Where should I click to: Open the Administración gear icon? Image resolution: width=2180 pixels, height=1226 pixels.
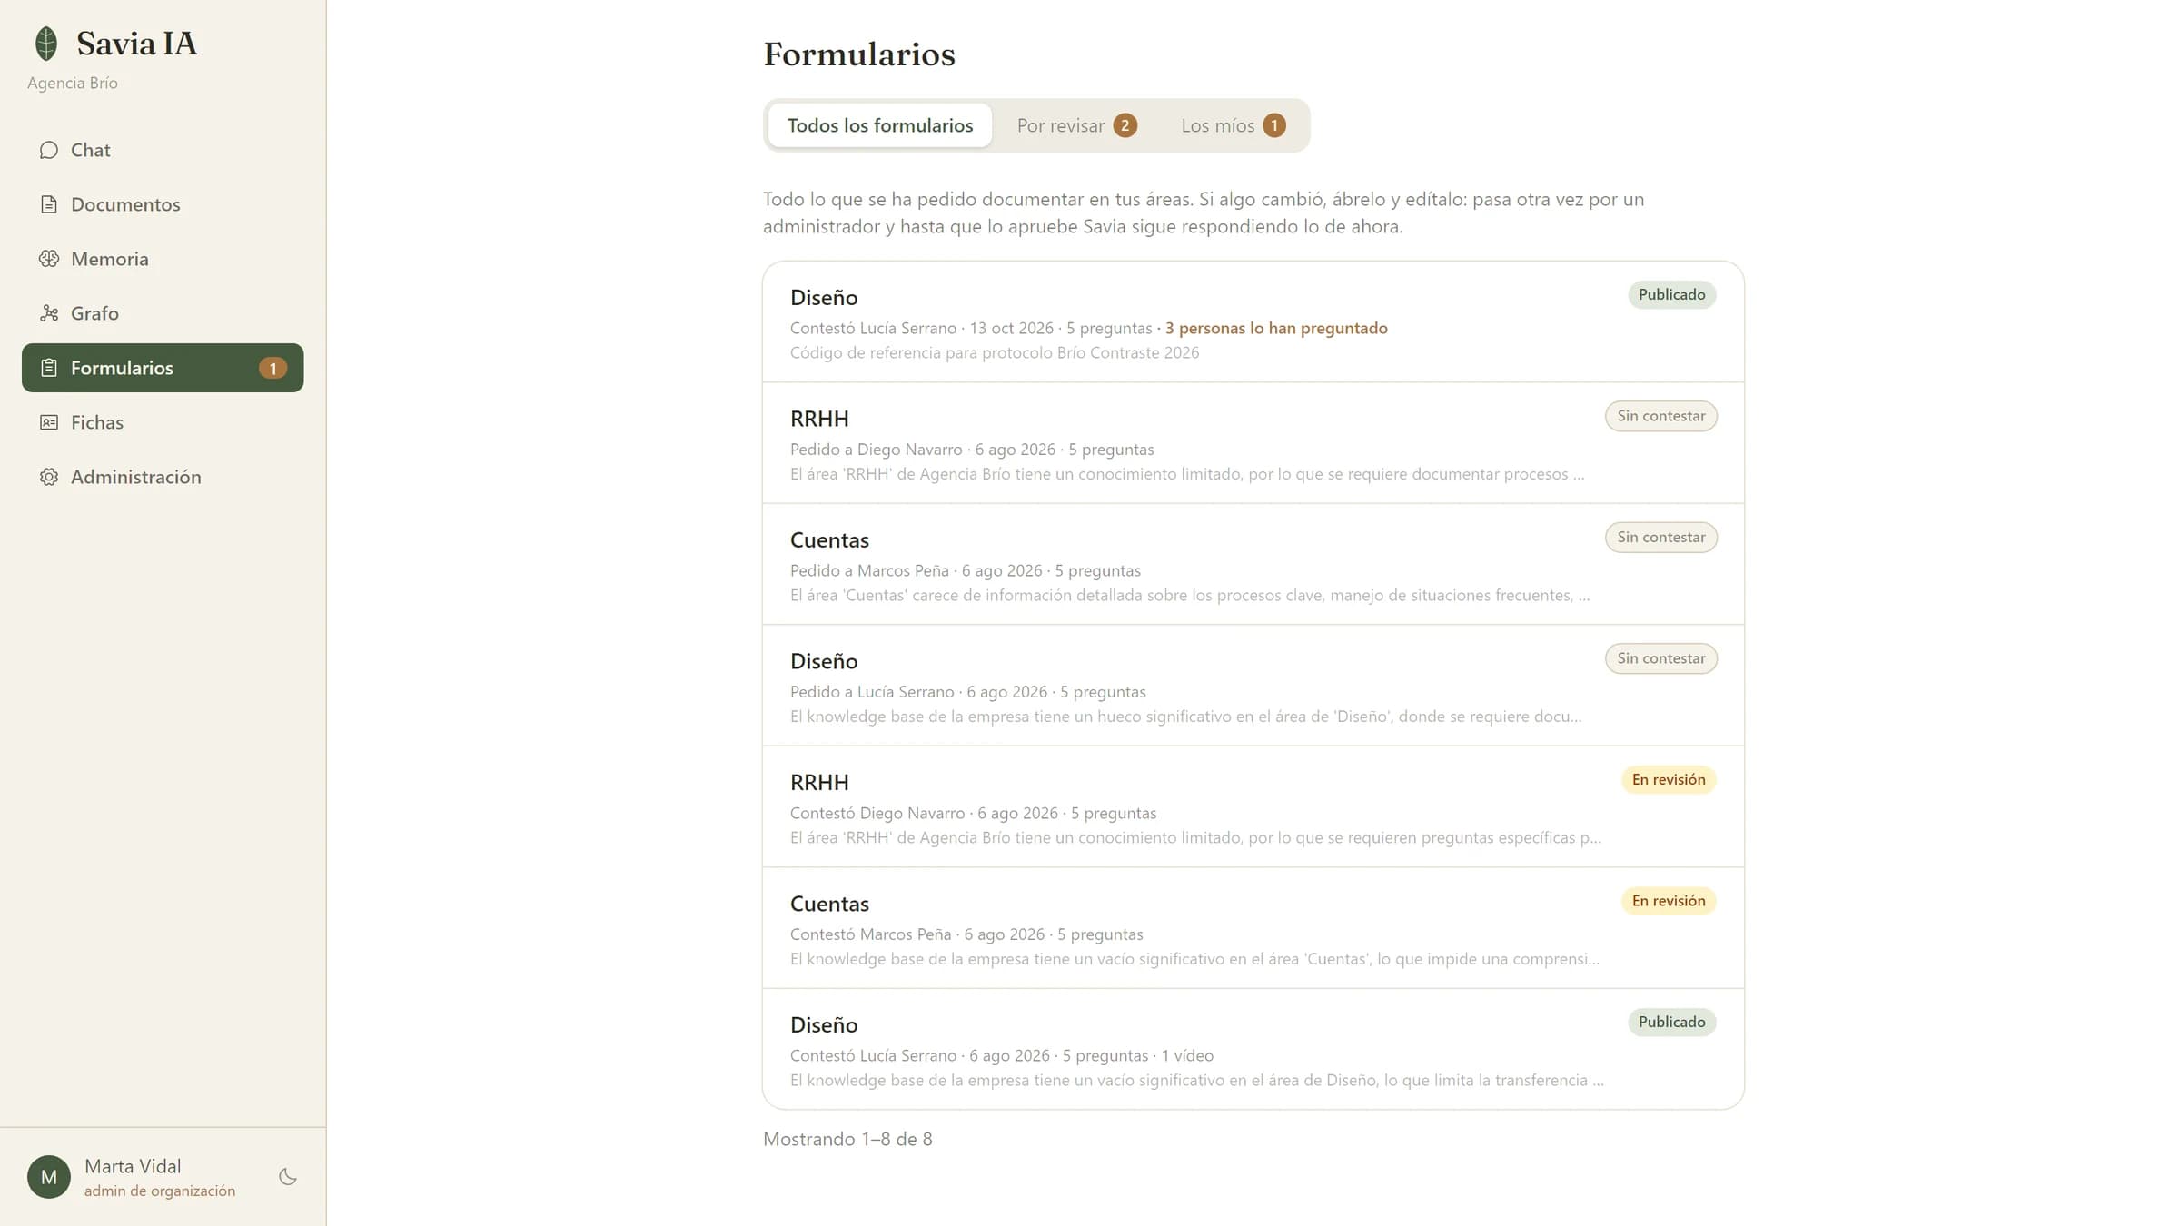(x=49, y=477)
